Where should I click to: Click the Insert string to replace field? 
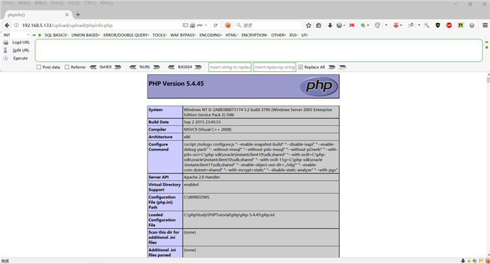(x=230, y=67)
